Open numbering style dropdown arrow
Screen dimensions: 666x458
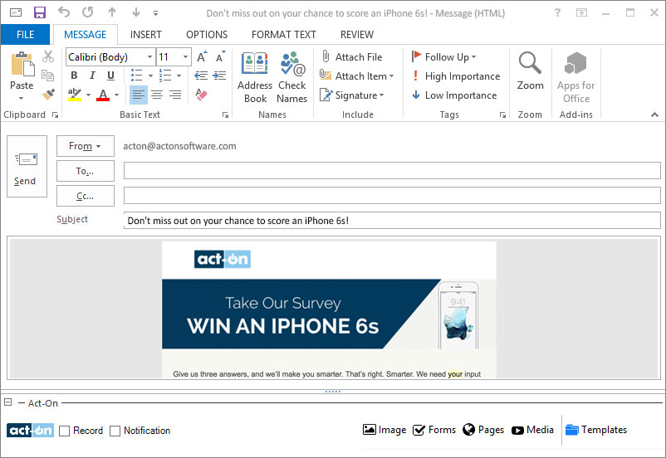[x=179, y=76]
